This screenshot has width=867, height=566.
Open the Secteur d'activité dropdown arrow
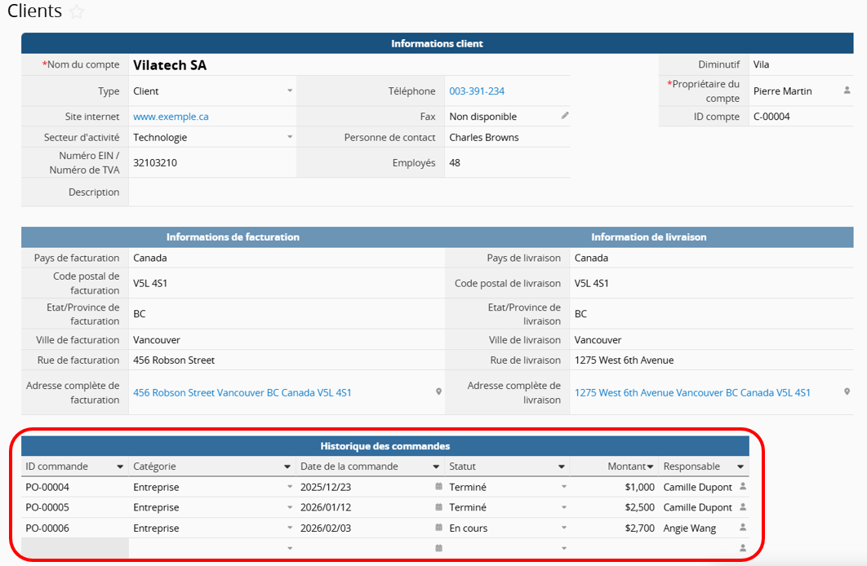point(290,138)
